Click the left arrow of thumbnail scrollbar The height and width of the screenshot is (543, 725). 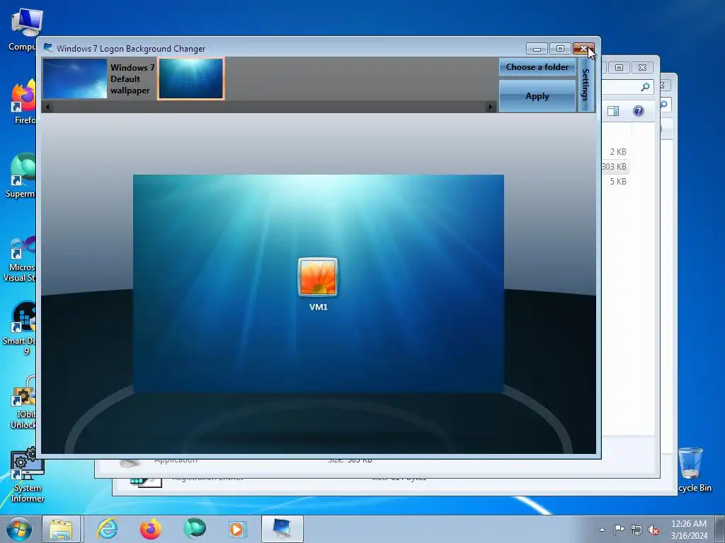point(47,107)
